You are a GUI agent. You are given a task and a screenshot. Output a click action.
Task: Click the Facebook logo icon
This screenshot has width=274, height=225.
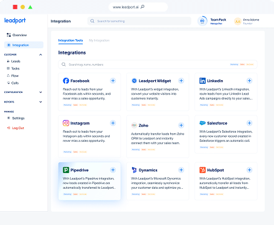tap(66, 81)
